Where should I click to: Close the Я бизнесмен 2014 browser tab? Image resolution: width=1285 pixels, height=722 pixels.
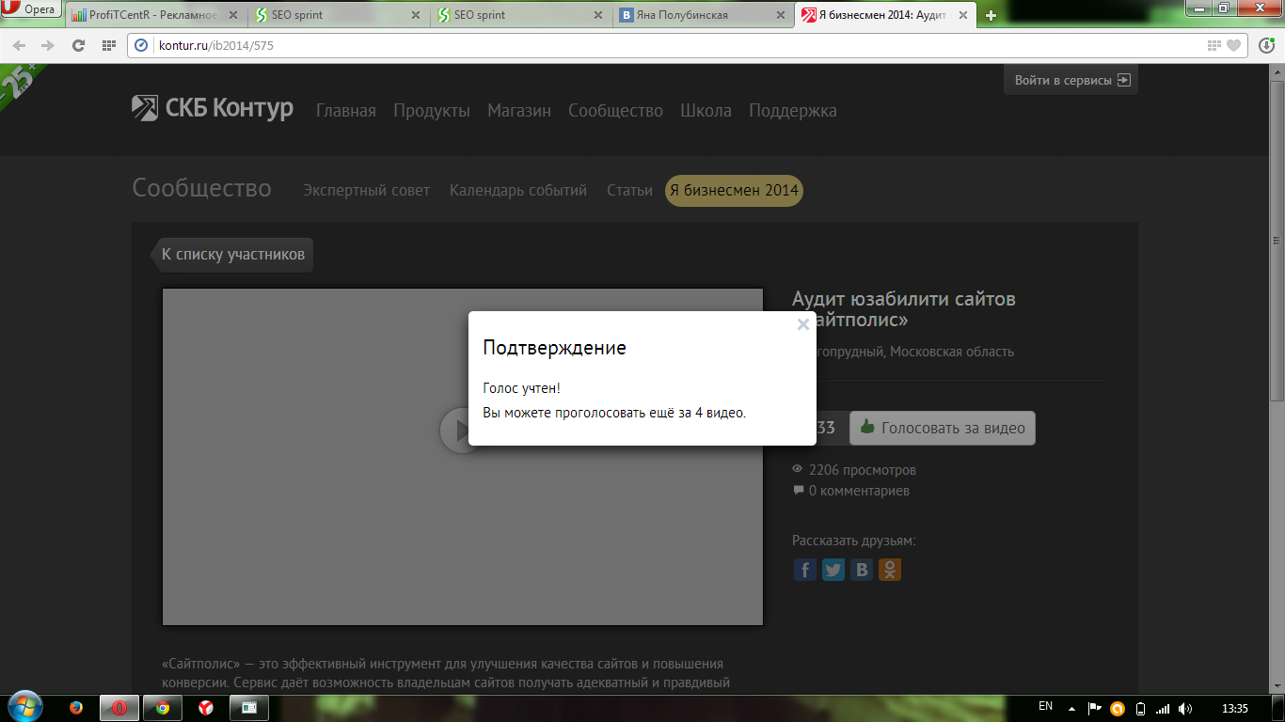coord(962,15)
